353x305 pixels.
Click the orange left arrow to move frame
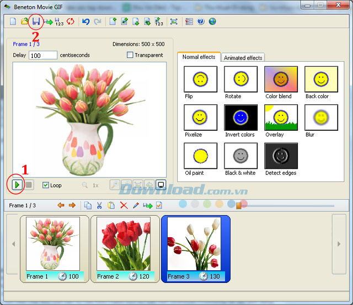coord(61,205)
